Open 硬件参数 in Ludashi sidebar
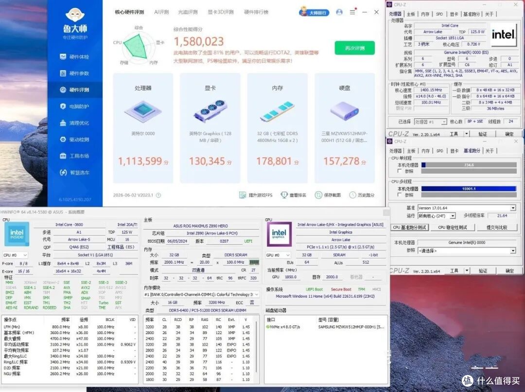525x392 pixels. (74, 73)
